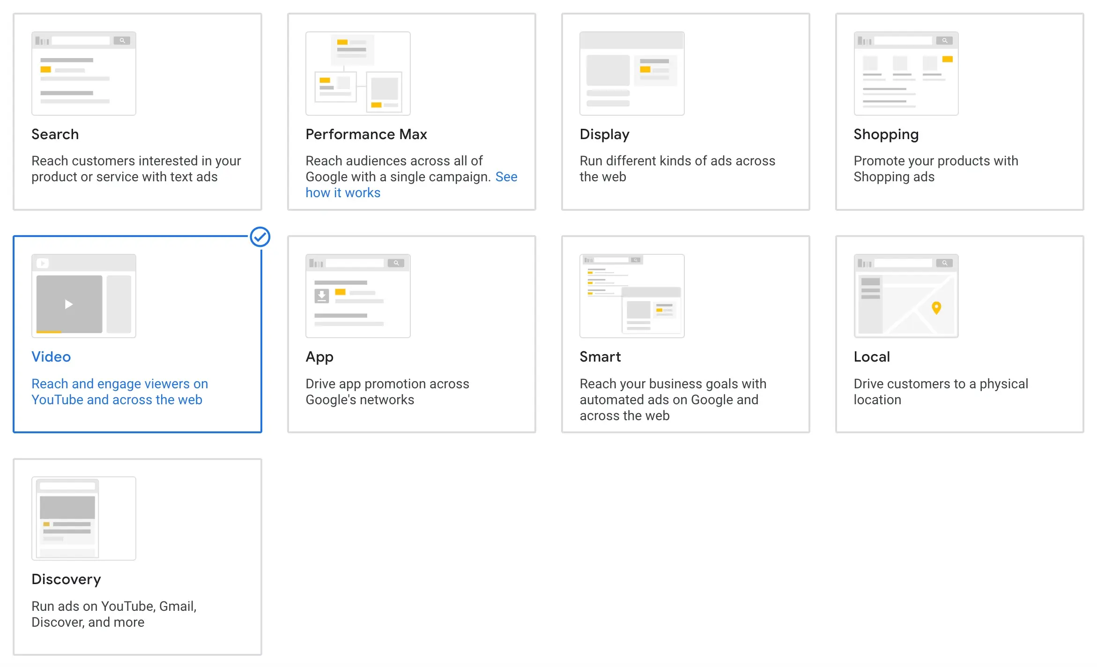1097x667 pixels.
Task: Select the Local campaign heading
Action: coord(871,357)
